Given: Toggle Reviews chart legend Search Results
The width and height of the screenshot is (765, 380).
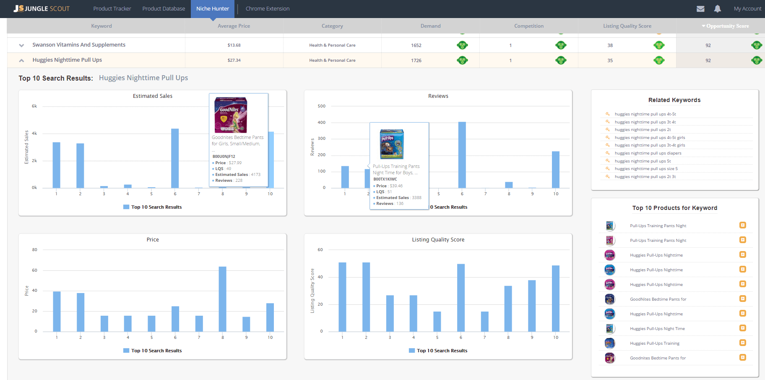Looking at the screenshot, I should click(x=449, y=207).
